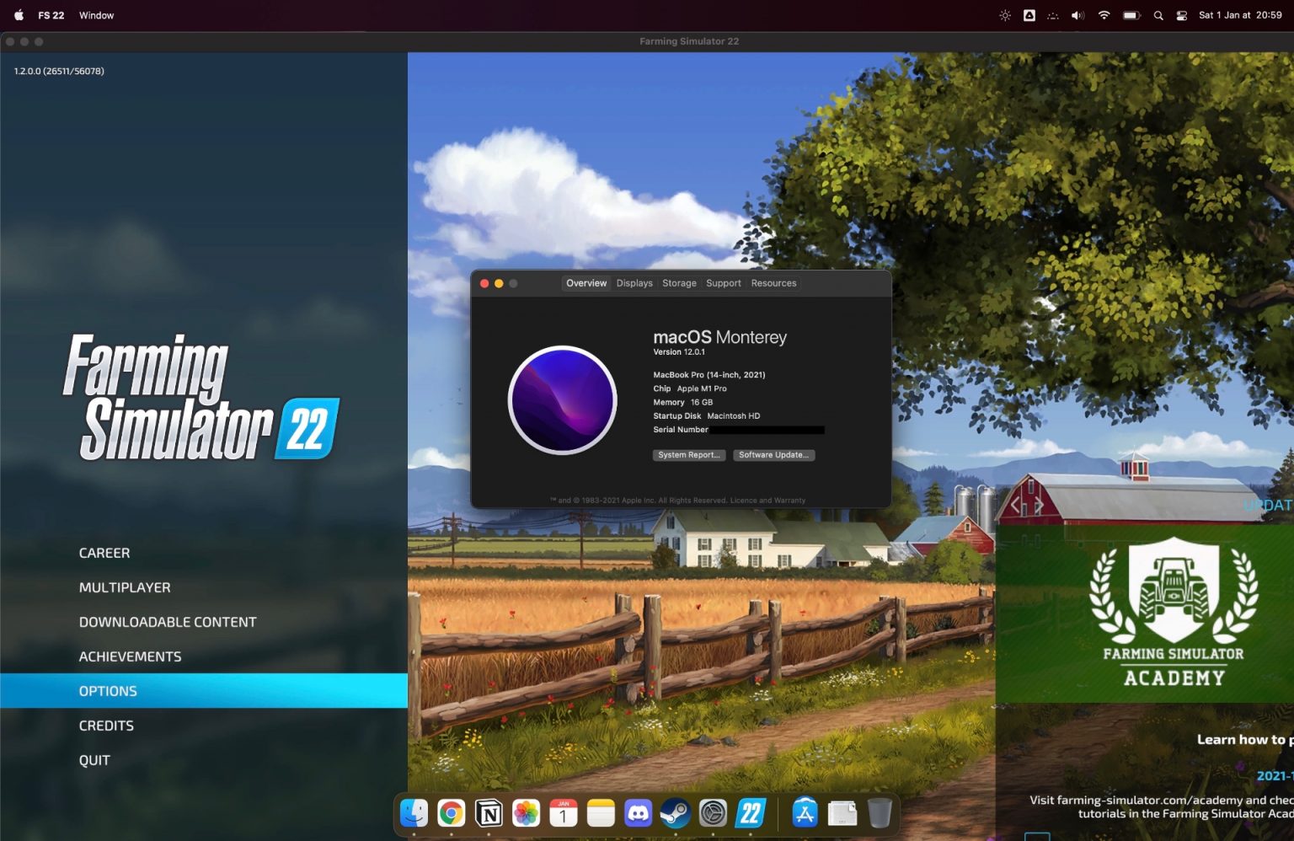The width and height of the screenshot is (1294, 841).
Task: Select the Support tab
Action: click(x=723, y=283)
